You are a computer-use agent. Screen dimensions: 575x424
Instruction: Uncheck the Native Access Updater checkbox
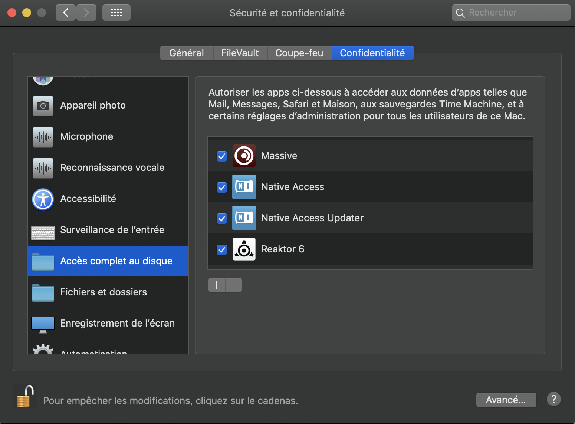222,219
